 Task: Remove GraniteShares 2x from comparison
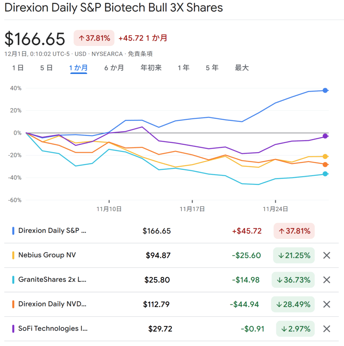(326, 280)
